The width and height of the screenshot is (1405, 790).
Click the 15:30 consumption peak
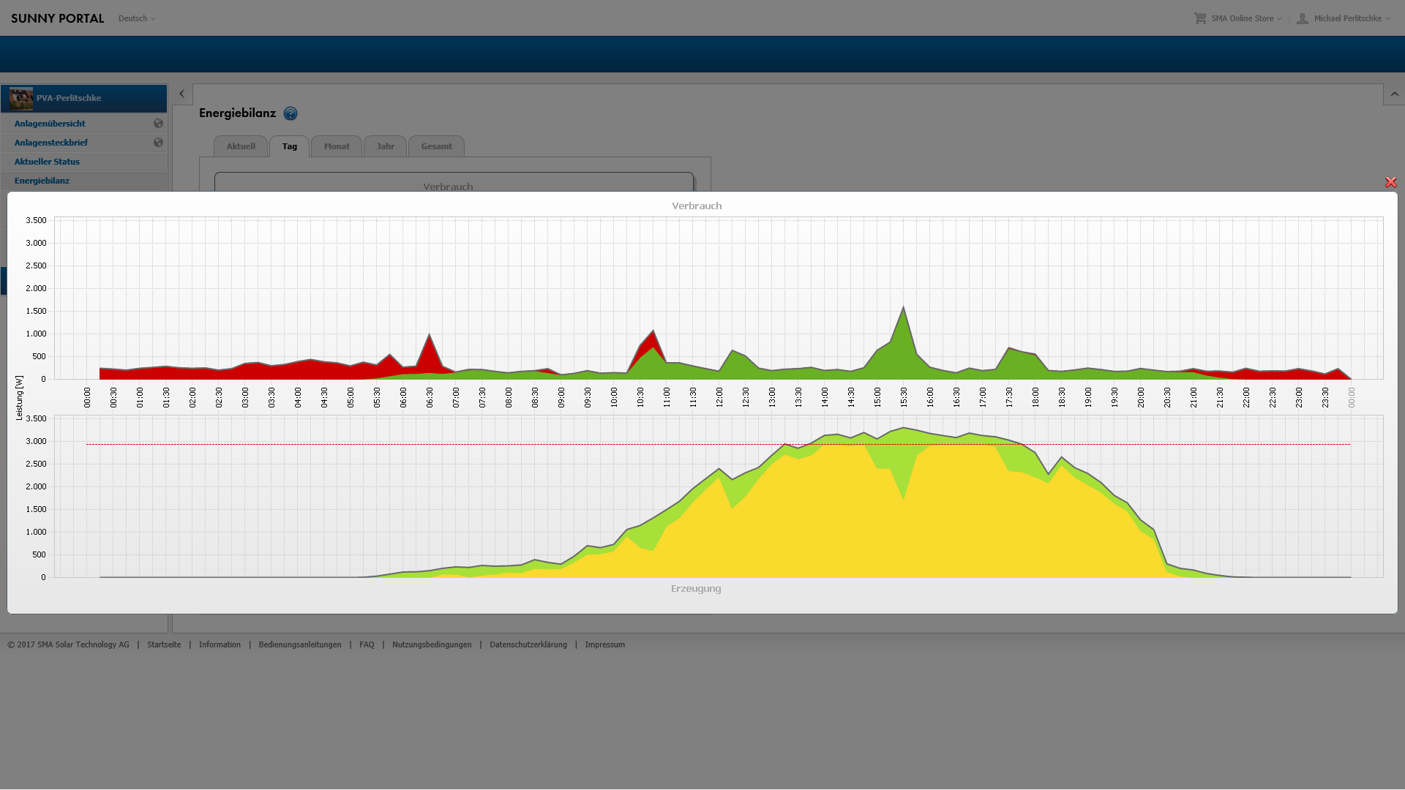[x=904, y=309]
